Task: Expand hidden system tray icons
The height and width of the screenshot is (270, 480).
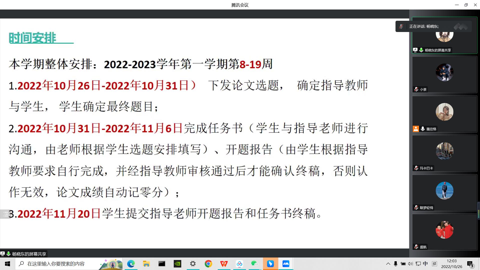Action: [388, 264]
